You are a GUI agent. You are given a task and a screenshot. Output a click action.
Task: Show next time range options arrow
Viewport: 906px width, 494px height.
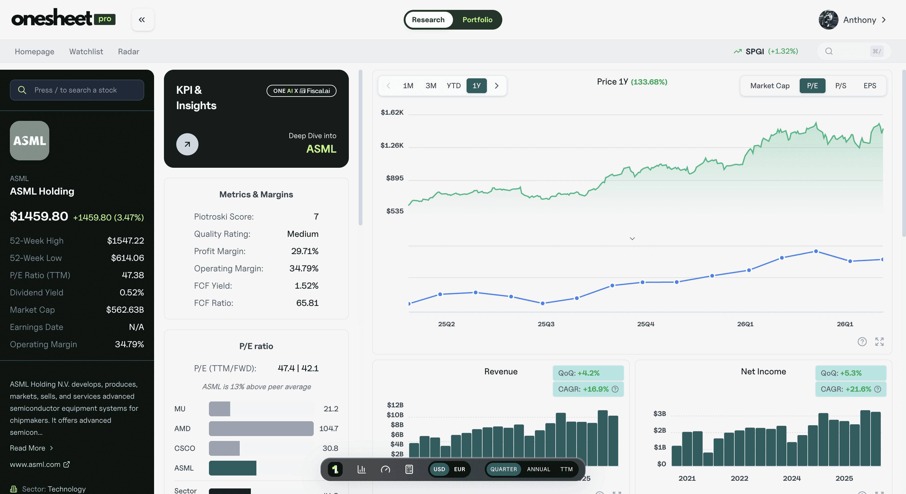coord(497,86)
